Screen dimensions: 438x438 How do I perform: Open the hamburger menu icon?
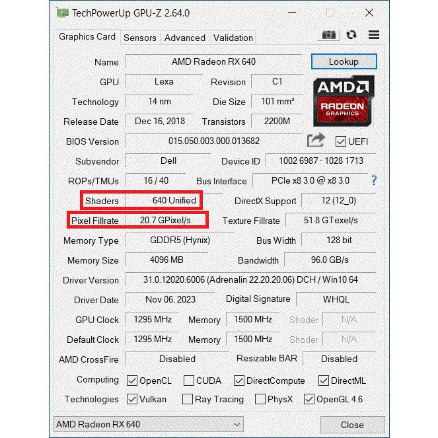[374, 34]
